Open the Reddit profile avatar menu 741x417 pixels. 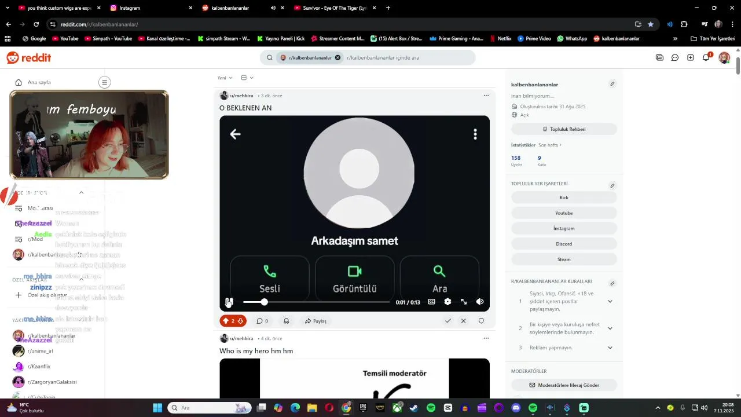coord(724,57)
